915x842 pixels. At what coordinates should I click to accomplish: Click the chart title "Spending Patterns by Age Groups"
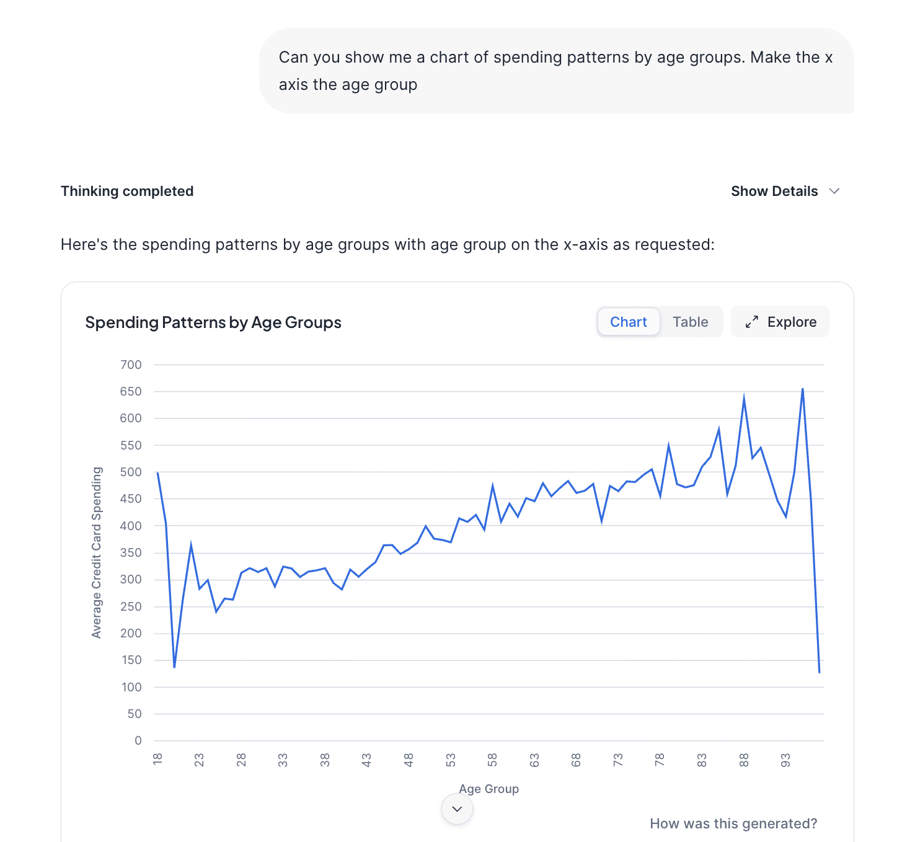pos(213,322)
